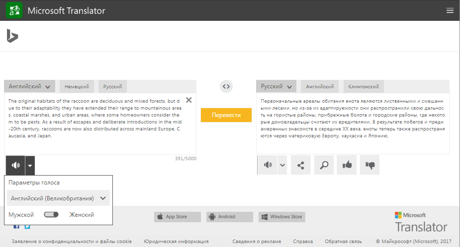Rate translation with thumbs down

tap(369, 165)
